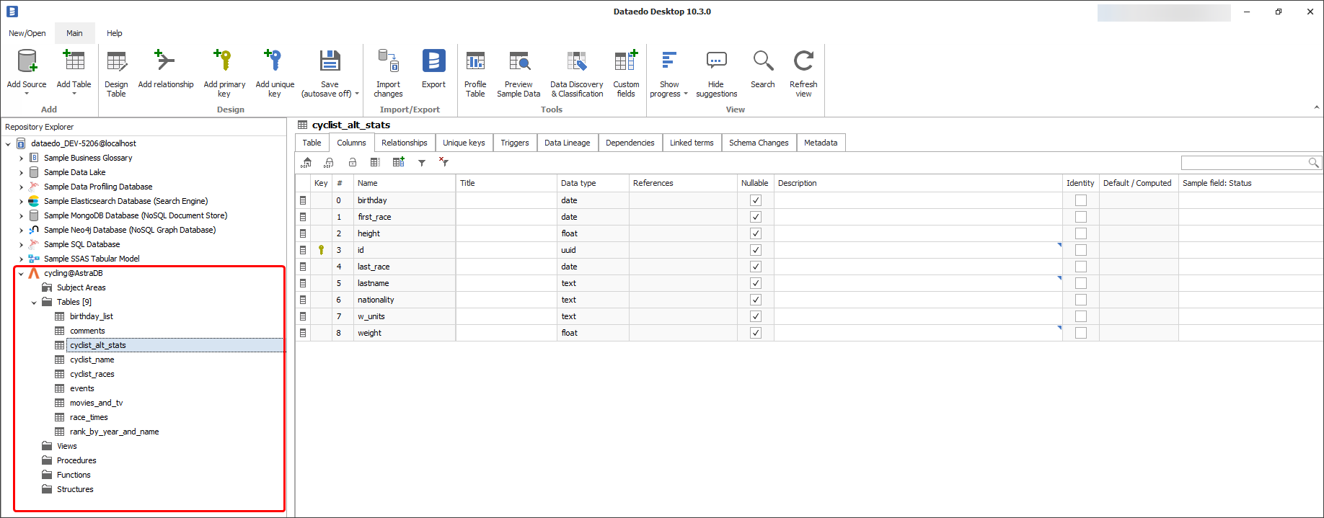The height and width of the screenshot is (518, 1324).
Task: Click the column search input field
Action: [1244, 163]
